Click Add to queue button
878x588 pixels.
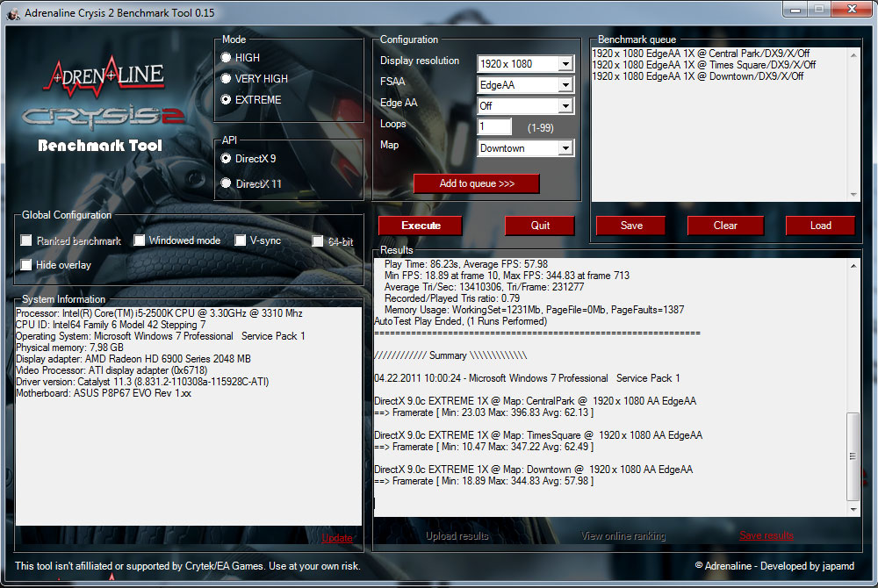point(477,183)
